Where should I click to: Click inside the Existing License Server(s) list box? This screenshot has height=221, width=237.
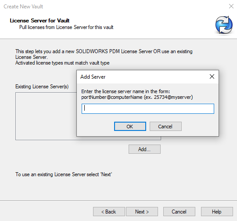tap(46, 116)
